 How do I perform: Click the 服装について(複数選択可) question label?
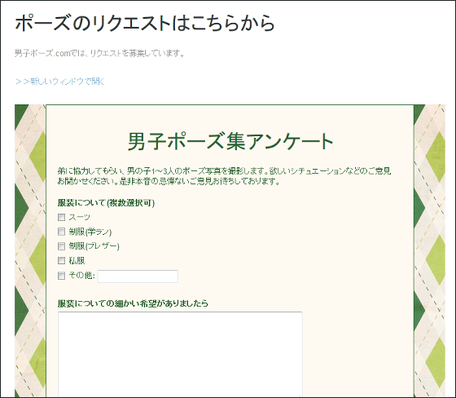click(x=106, y=203)
